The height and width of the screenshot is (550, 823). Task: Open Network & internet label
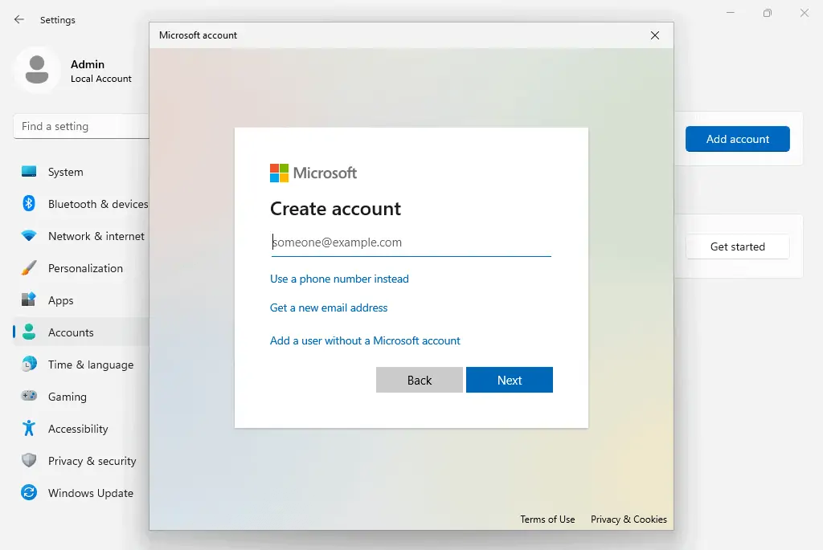pos(96,236)
